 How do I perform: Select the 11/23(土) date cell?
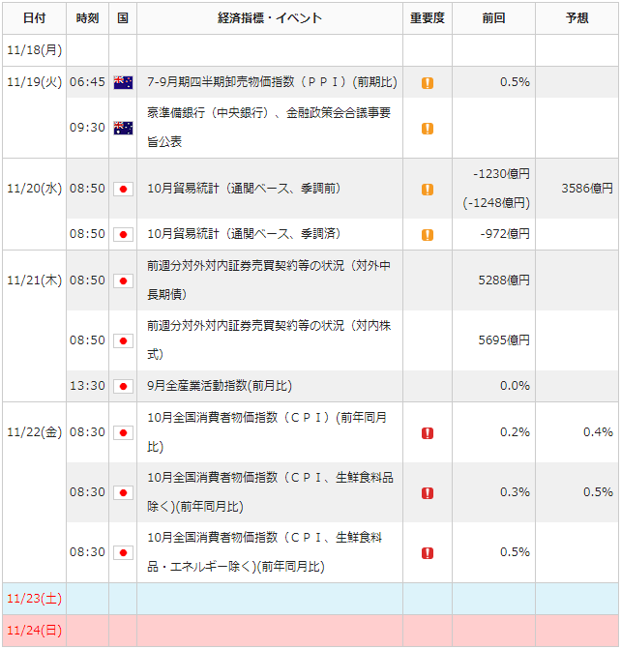[x=35, y=599]
